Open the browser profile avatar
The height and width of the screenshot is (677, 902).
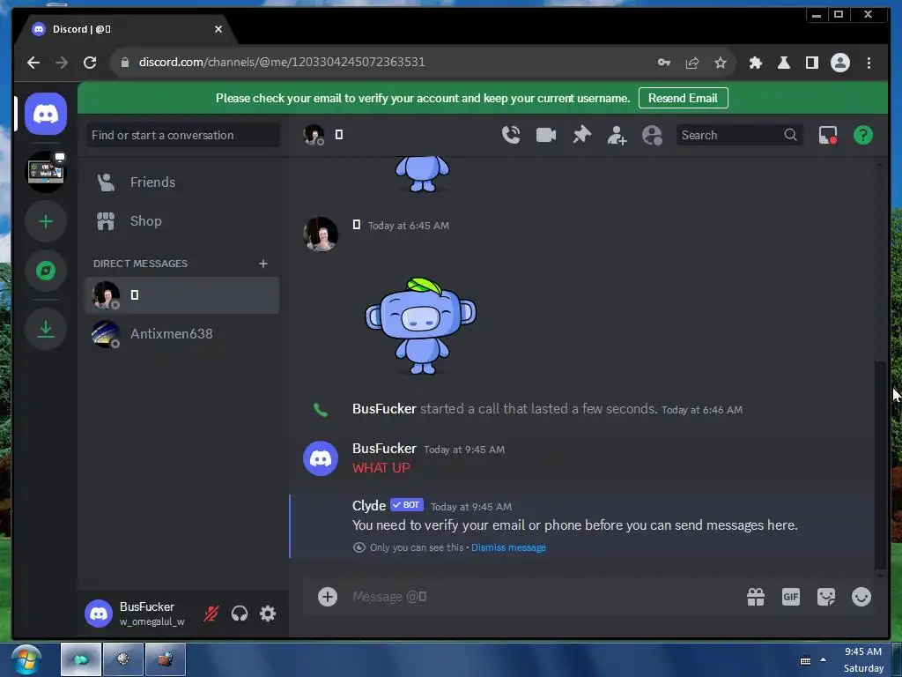839,63
